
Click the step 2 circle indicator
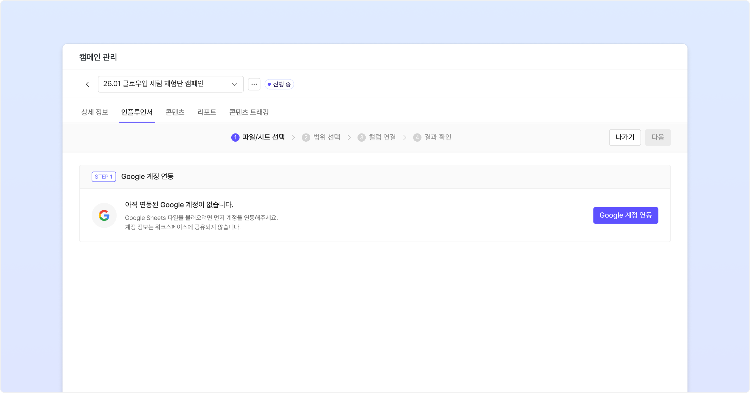306,138
